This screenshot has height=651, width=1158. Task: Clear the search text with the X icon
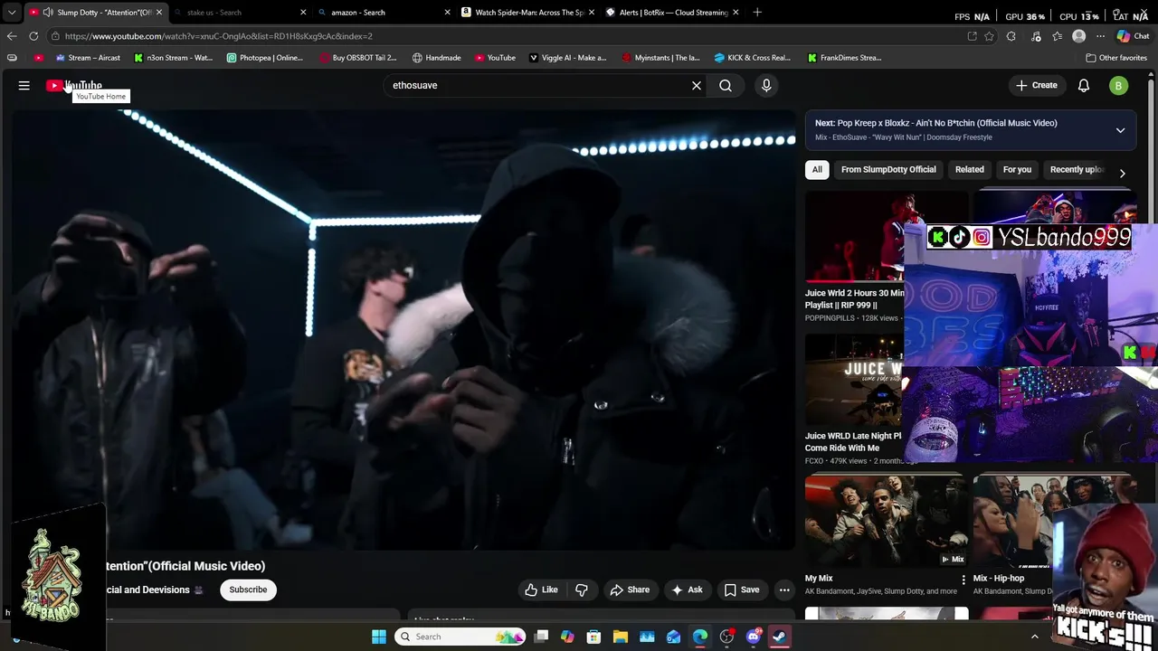coord(697,85)
